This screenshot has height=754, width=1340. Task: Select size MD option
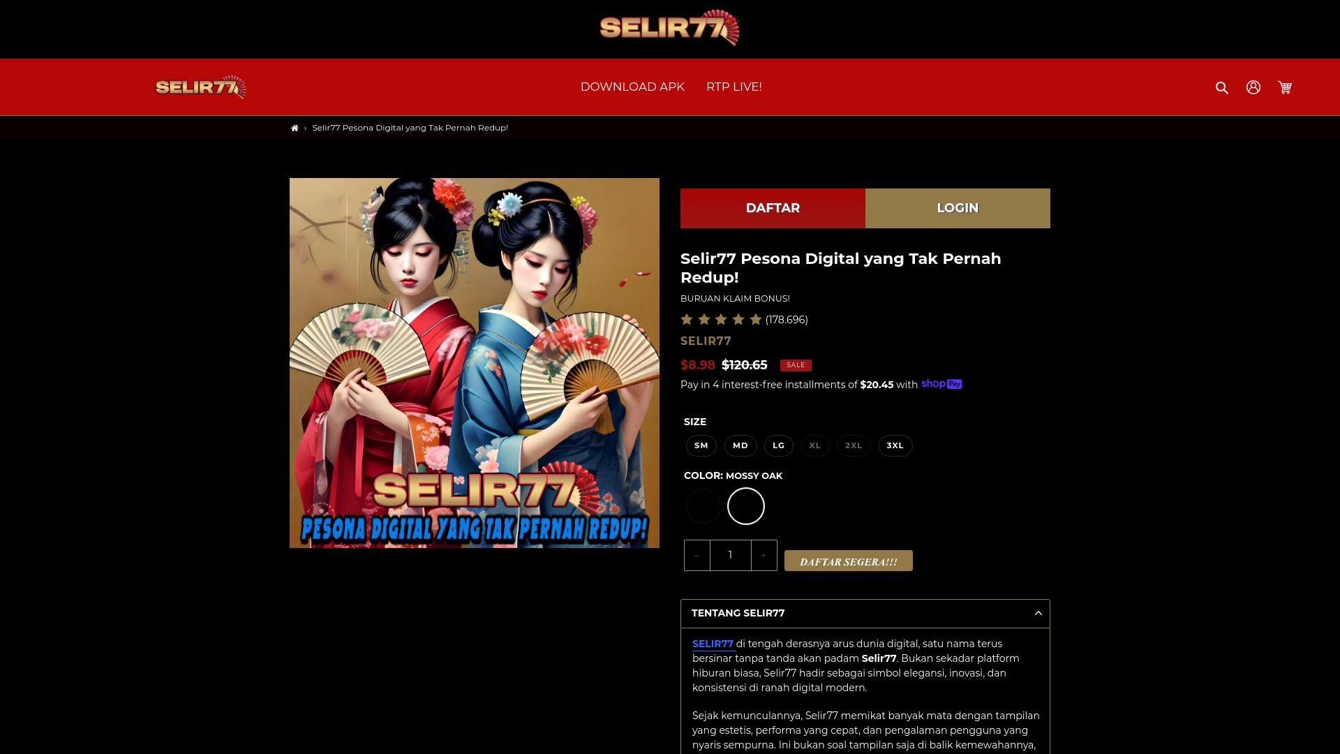tap(740, 445)
